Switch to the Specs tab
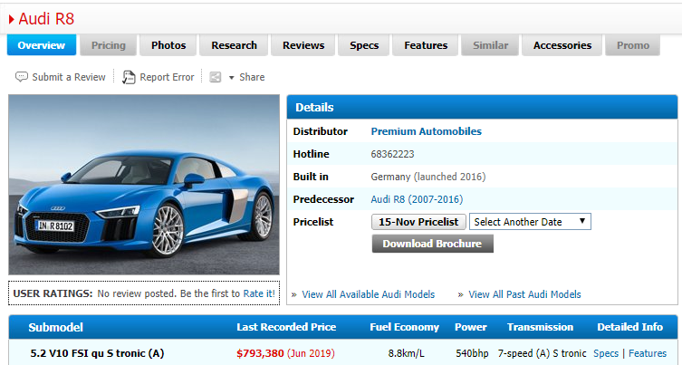682x365 pixels. click(364, 45)
